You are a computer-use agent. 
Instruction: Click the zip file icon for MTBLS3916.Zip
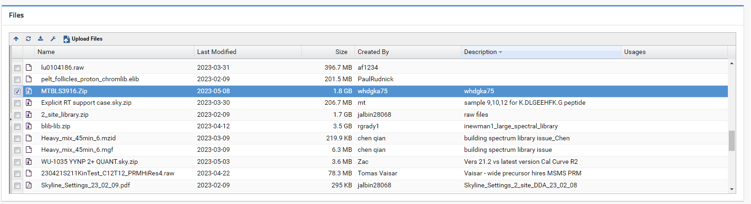29,91
